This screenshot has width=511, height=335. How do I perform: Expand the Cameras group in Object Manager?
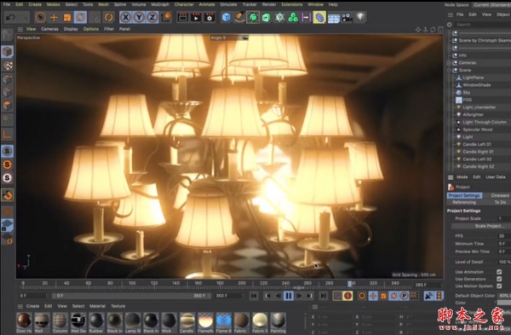(x=450, y=62)
